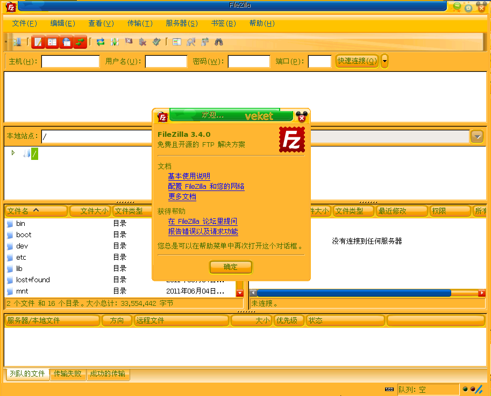This screenshot has height=396, width=491.
Task: Click the FileZilla logo in the welcome dialog
Action: [x=292, y=140]
